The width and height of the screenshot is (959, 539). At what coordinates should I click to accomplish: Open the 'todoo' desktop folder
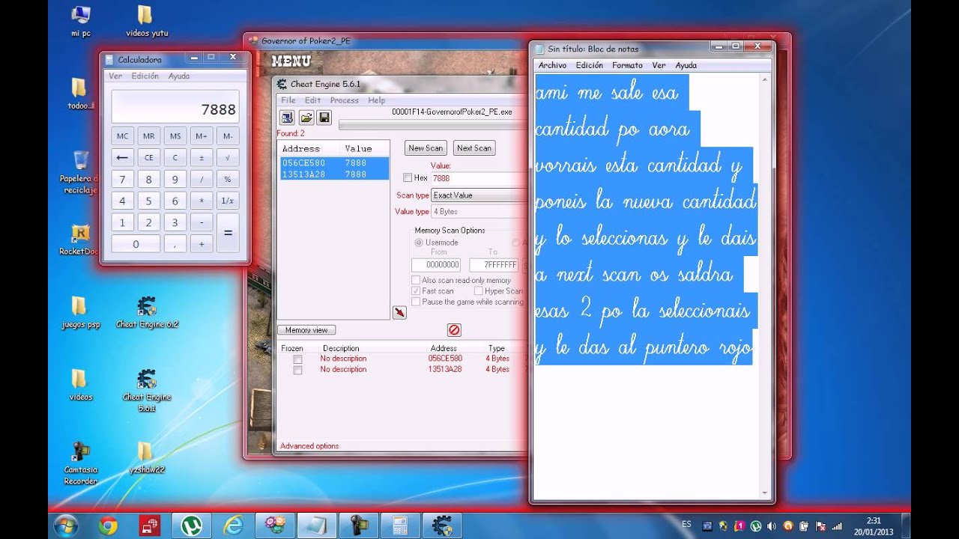coord(80,94)
